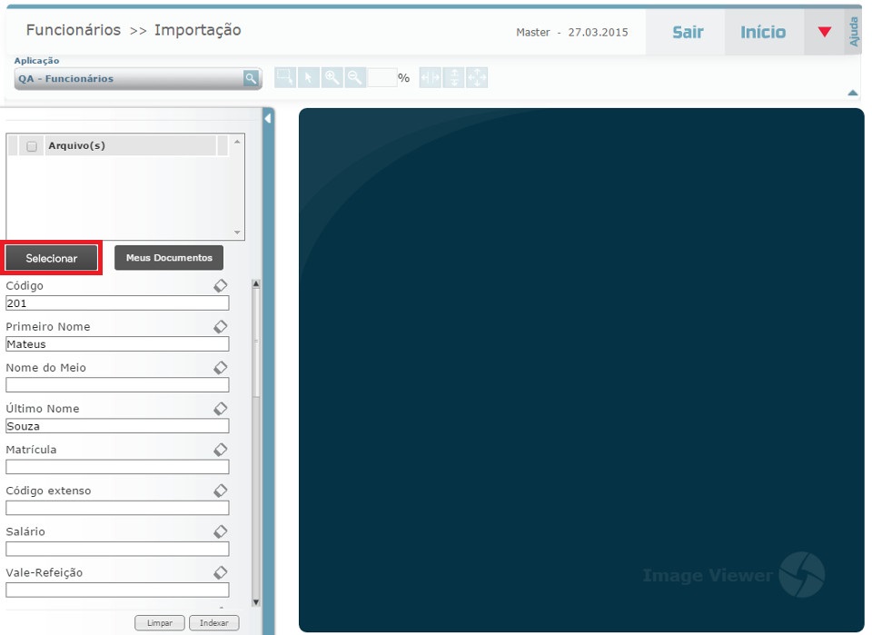Clear Código field with eraser icon
872x635 pixels.
point(220,285)
